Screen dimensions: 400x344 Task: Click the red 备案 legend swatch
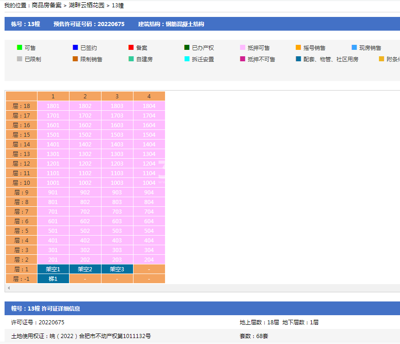click(x=131, y=48)
